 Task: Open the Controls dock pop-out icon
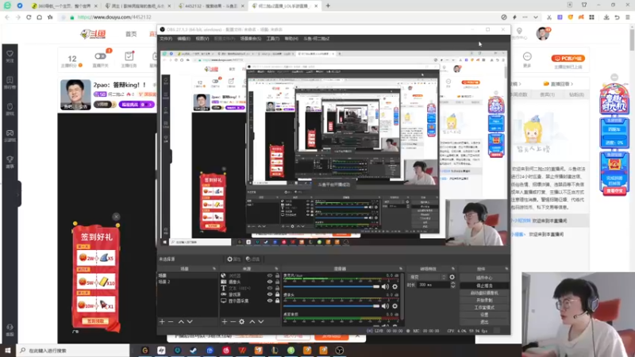pyautogui.click(x=506, y=269)
